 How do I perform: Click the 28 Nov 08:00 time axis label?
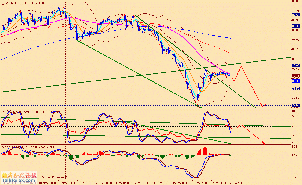pos(105,183)
